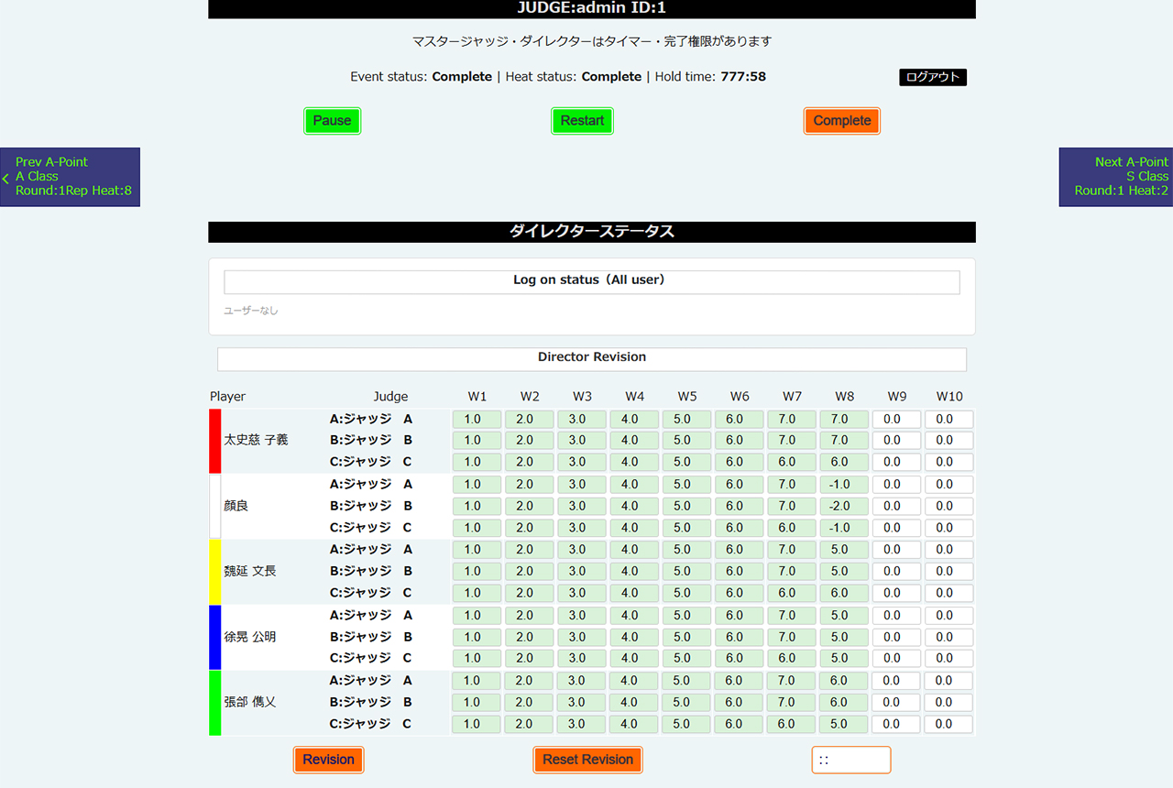
Task: Click the Director Revision header
Action: click(592, 358)
